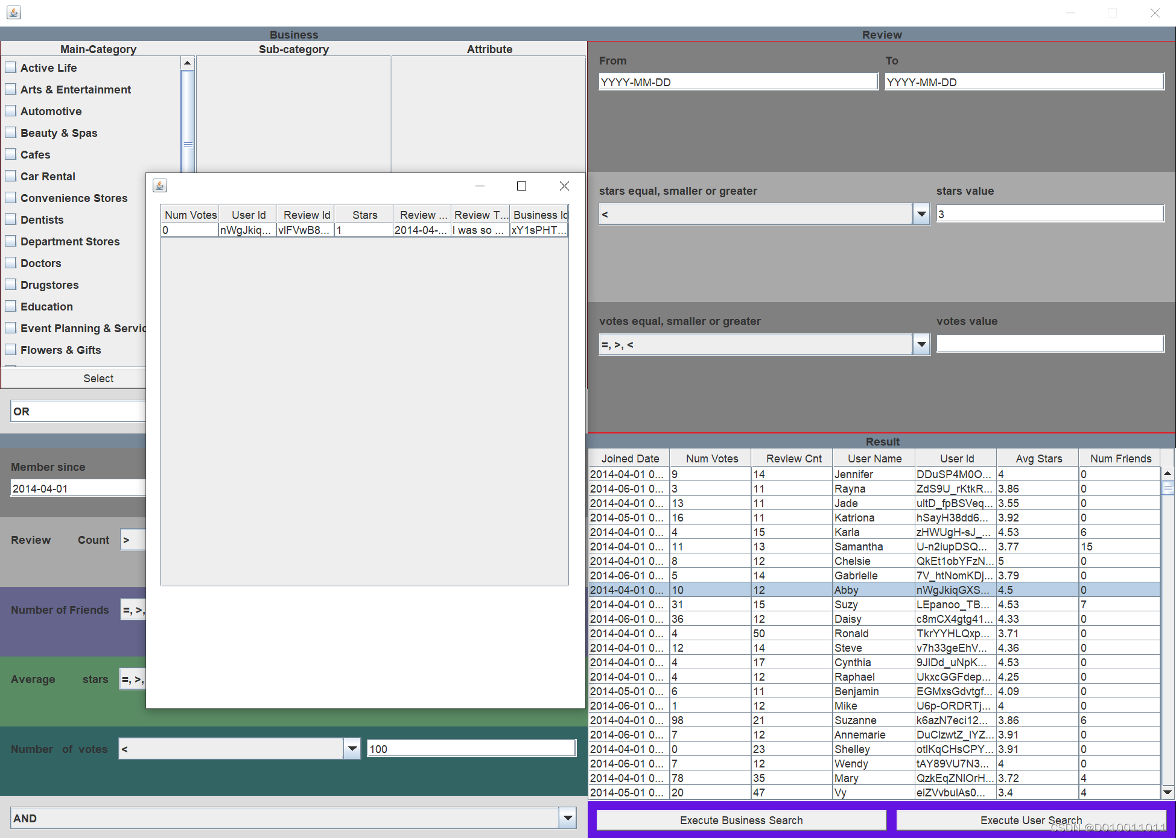Click the Review Cnt column header

click(x=793, y=458)
